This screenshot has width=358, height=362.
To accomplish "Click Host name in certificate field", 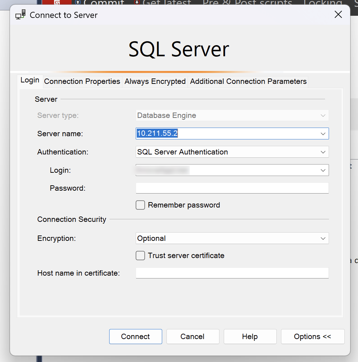I will pos(232,273).
